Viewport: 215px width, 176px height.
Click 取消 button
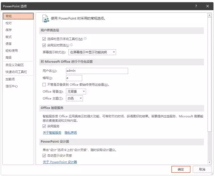202,169
